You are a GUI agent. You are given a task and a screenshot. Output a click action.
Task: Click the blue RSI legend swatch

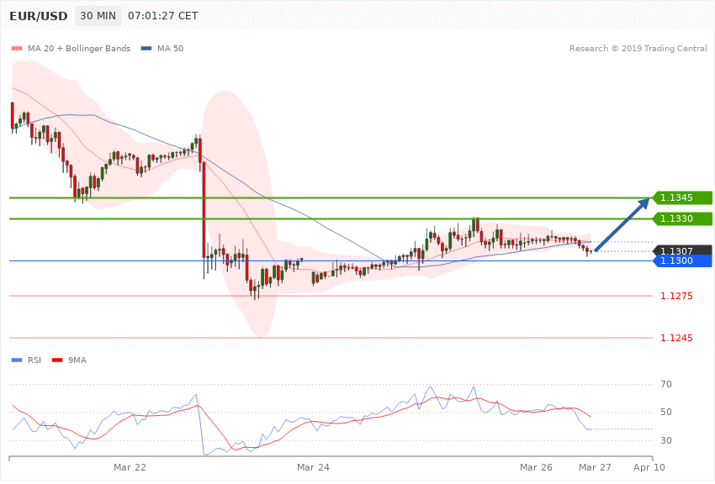[17, 360]
